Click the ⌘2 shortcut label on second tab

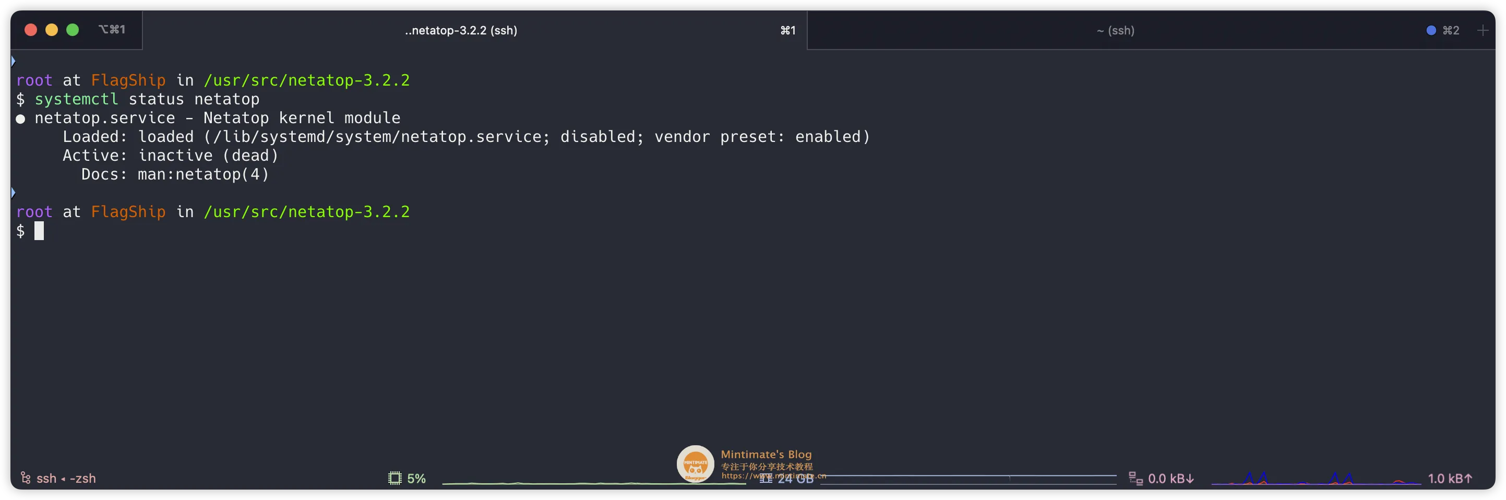[x=1451, y=30]
